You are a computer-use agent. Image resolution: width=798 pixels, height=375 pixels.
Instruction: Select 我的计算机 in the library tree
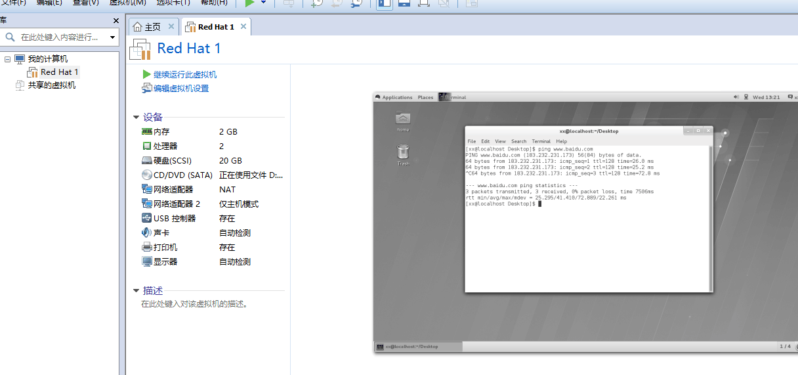47,59
